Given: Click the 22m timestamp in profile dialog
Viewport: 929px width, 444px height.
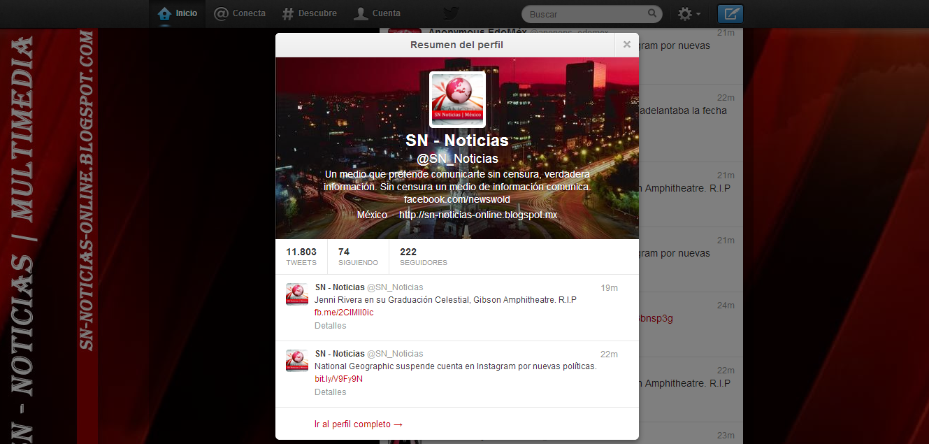Looking at the screenshot, I should [x=610, y=354].
